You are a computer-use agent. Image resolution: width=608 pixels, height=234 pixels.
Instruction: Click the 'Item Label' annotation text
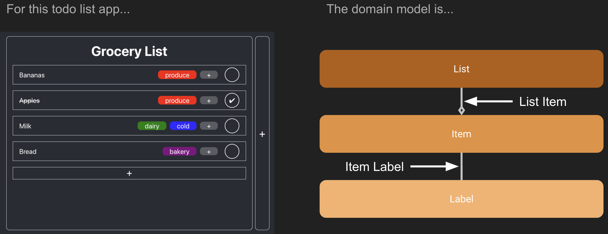point(374,167)
